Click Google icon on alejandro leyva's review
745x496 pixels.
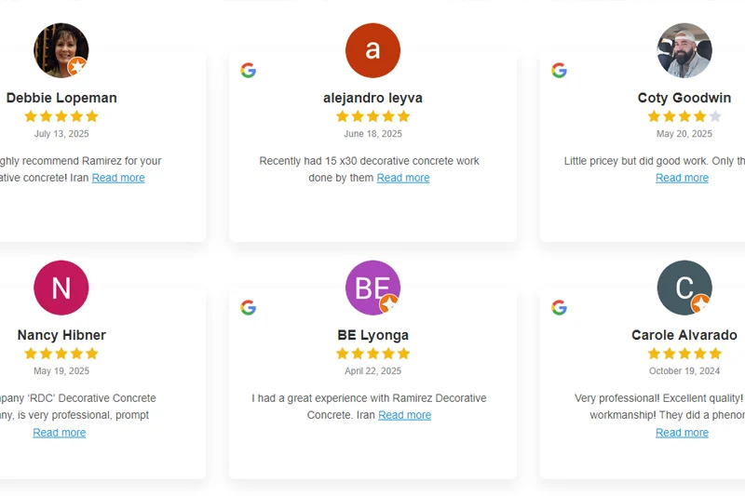[x=248, y=70]
